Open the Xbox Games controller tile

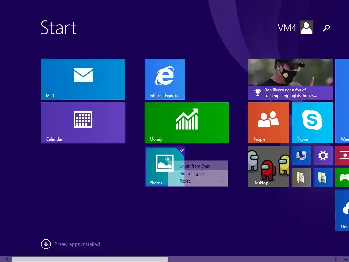pos(342,177)
